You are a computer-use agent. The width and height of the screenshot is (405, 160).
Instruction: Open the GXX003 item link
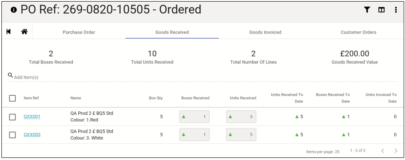click(x=32, y=134)
